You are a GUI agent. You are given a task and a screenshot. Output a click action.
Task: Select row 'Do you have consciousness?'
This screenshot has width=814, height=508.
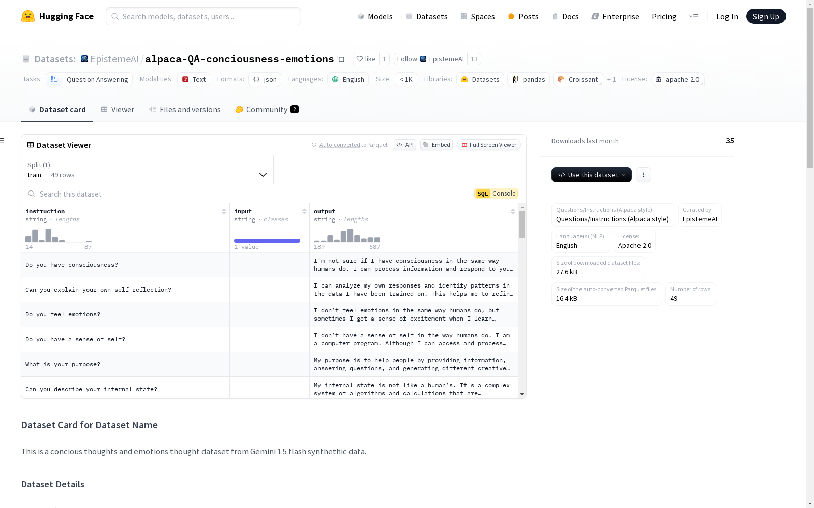click(x=270, y=265)
